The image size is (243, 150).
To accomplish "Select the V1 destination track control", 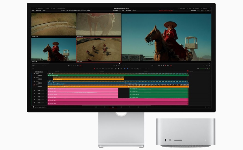I will [34, 85].
